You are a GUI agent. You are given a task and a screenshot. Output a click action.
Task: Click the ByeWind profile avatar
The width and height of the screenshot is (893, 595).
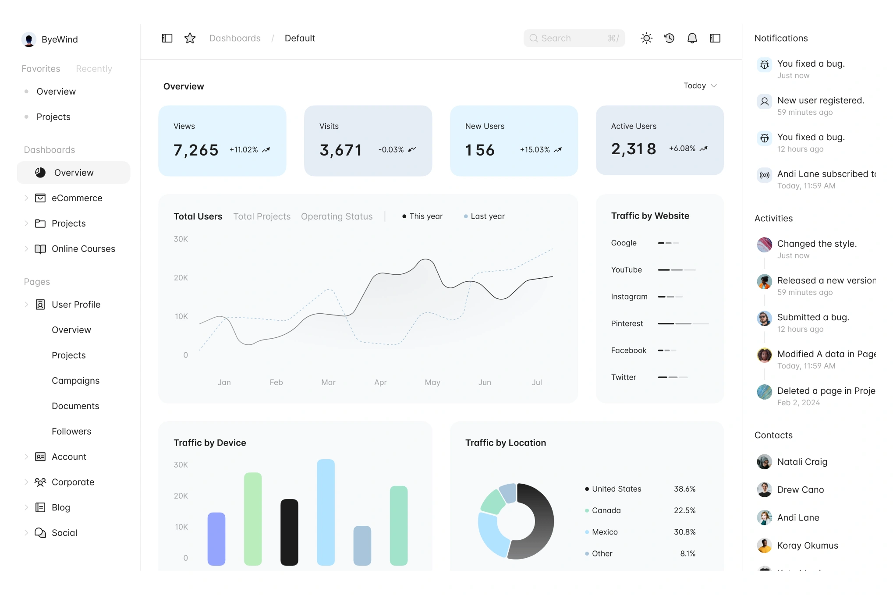29,39
